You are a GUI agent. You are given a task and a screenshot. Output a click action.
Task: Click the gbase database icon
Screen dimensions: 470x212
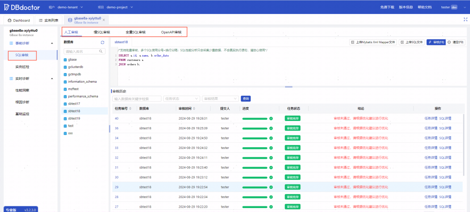[x=65, y=59]
